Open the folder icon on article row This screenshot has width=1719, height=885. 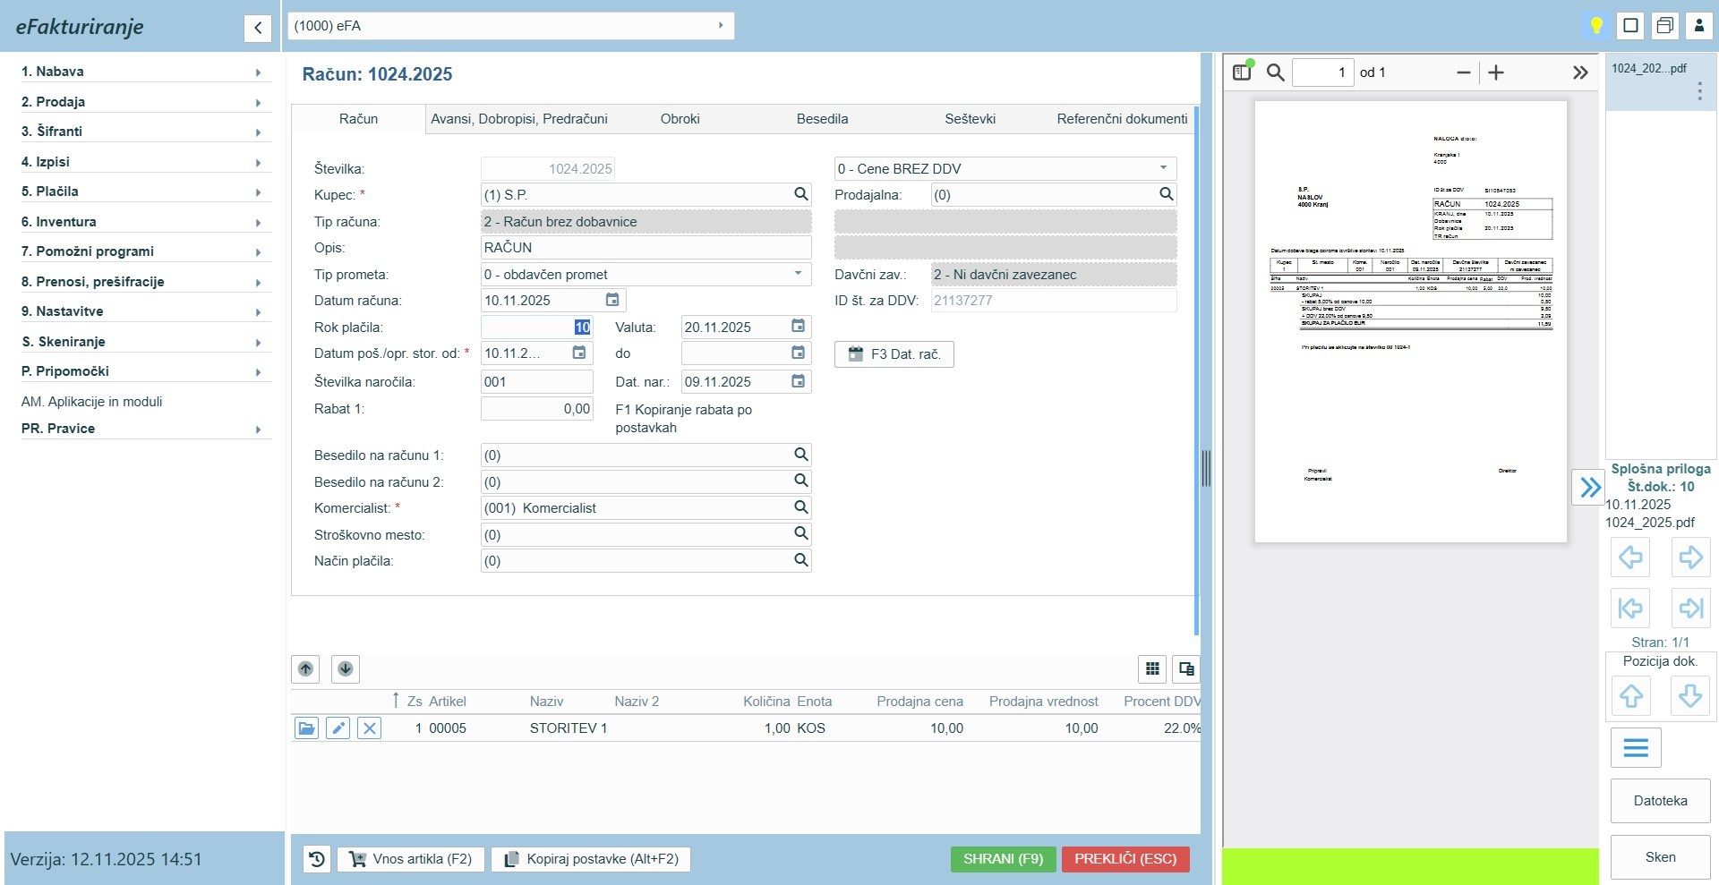pos(306,728)
